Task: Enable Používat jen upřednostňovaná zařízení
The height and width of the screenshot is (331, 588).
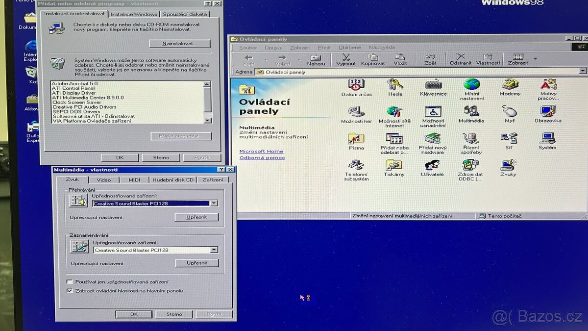Action: click(69, 281)
